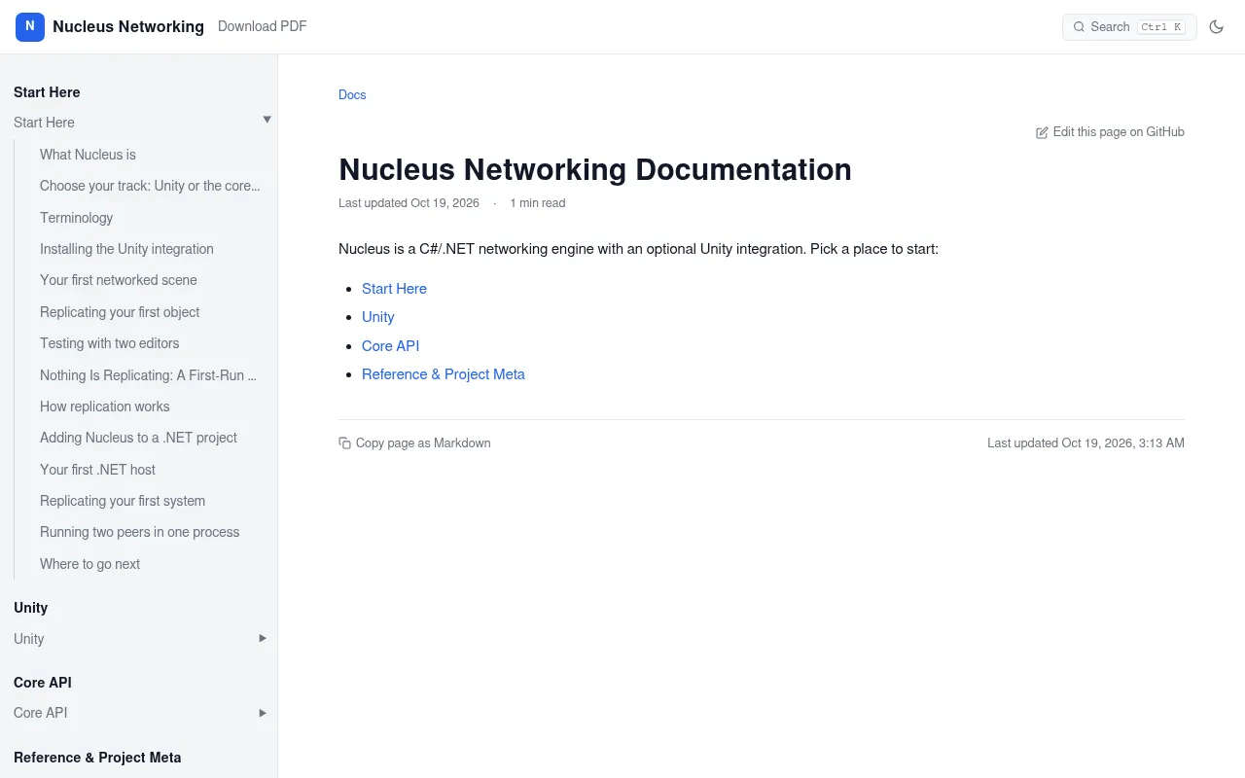Expand the Core API sidebar section
The width and height of the screenshot is (1245, 778).
tap(263, 713)
